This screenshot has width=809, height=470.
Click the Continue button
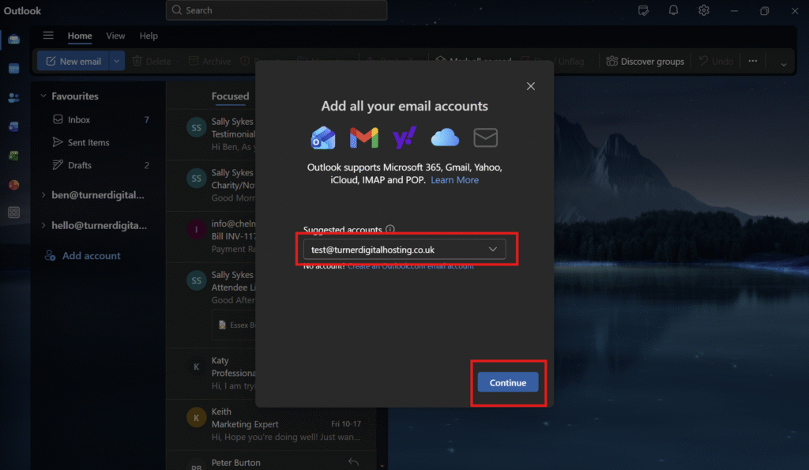tap(508, 382)
